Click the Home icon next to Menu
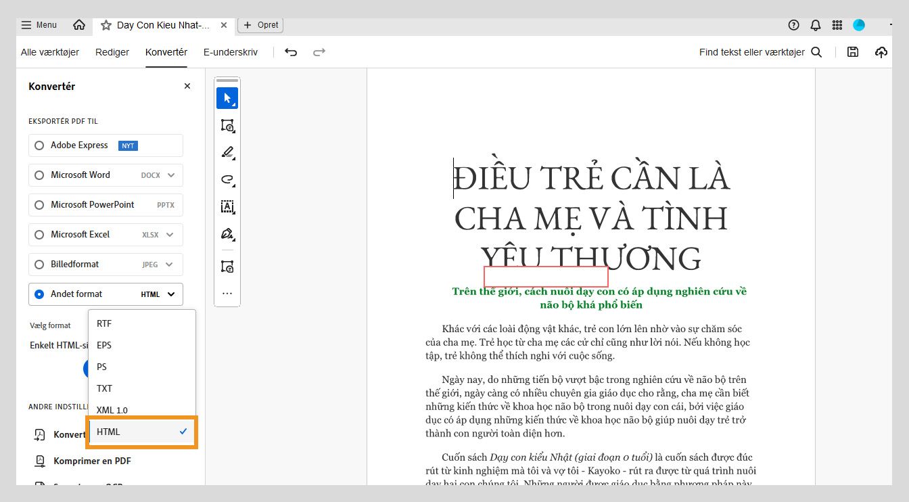Image resolution: width=909 pixels, height=502 pixels. 78,24
